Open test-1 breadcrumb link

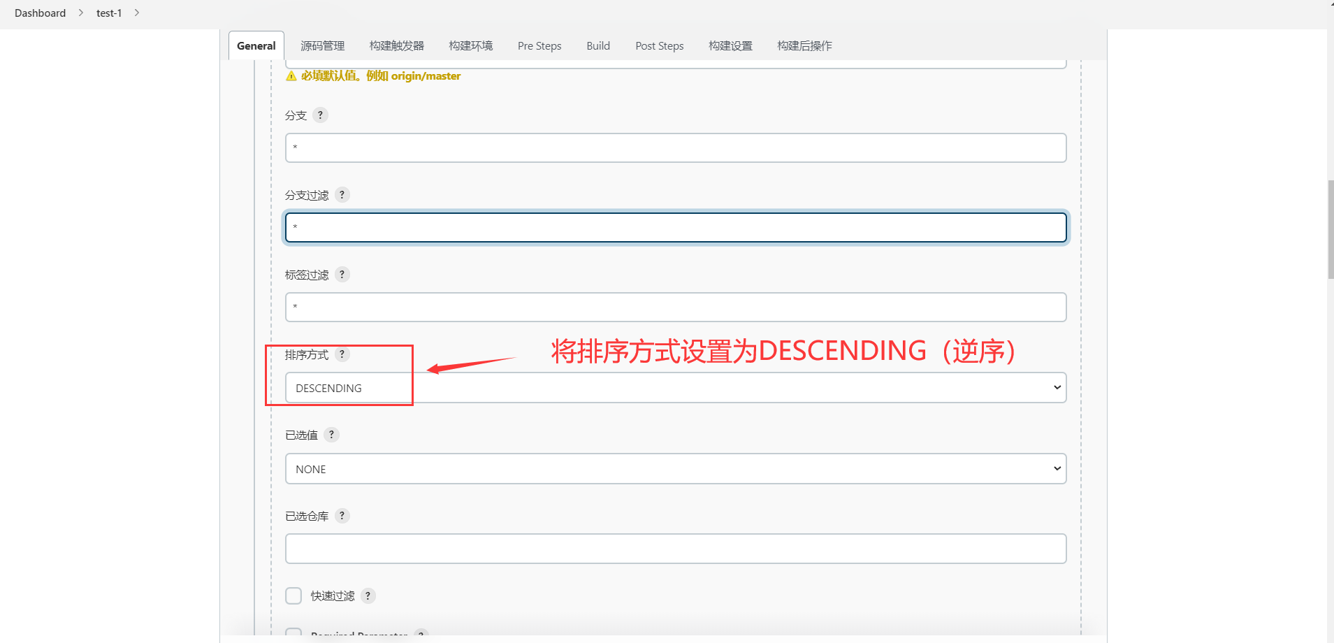pyautogui.click(x=109, y=13)
